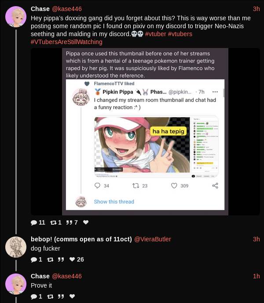Retweet bebop's reply
Viewport: 264px width, 303px height.
(50, 259)
